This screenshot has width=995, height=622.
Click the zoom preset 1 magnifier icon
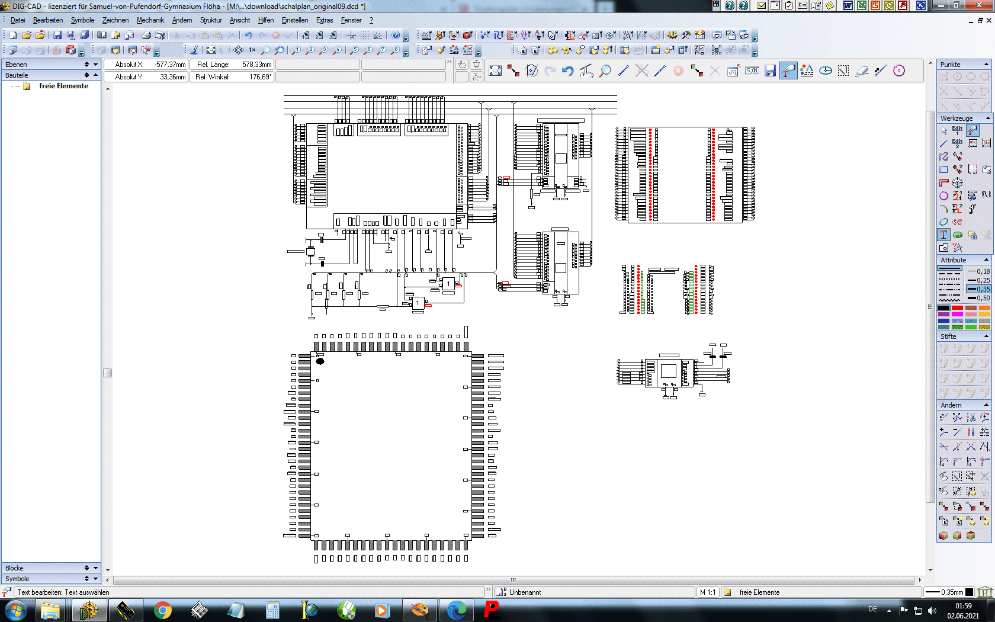click(296, 50)
